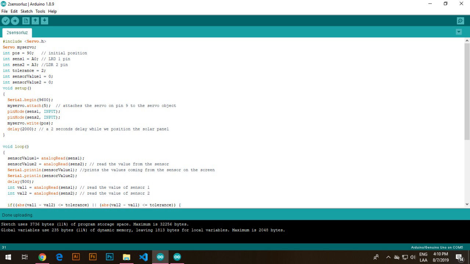Screen dimensions: 470x264
Task: Open the File menu
Action: pyautogui.click(x=4, y=11)
